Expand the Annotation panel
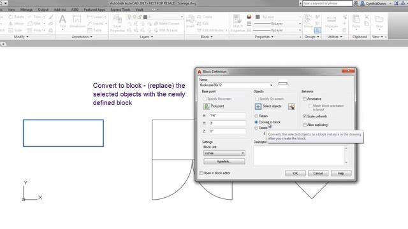 (82, 37)
